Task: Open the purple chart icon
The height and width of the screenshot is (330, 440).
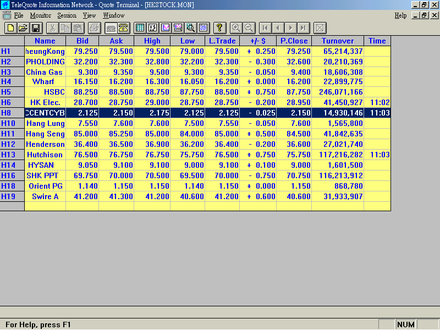Action: (166, 28)
